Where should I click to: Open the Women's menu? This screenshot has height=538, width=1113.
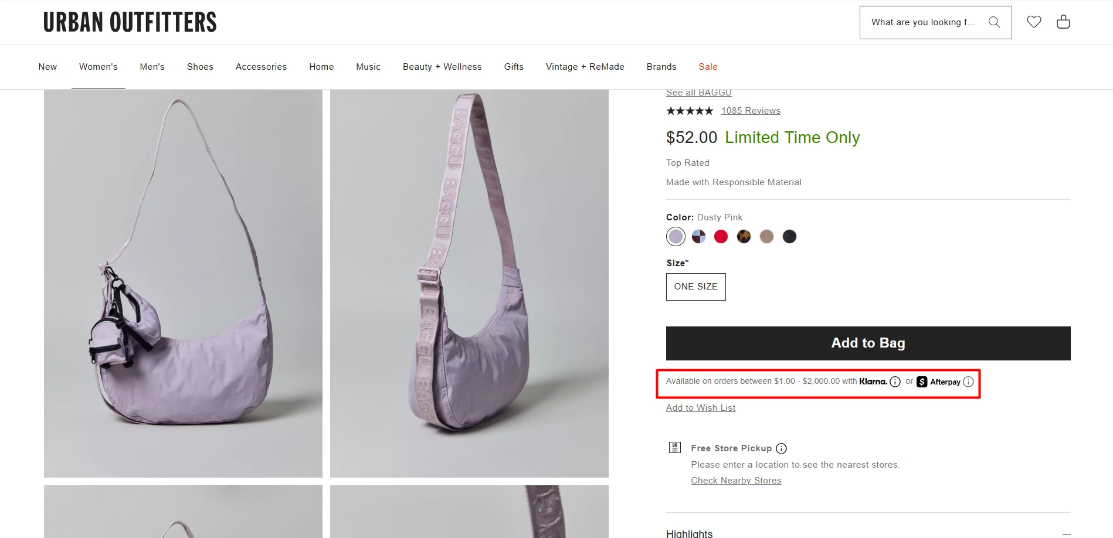tap(99, 67)
